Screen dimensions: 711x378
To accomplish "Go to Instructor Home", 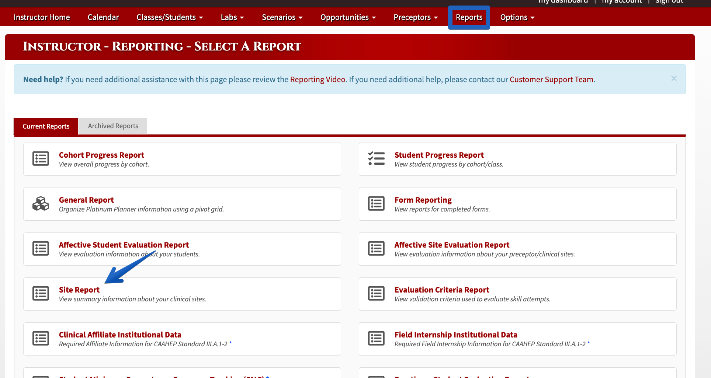I will 42,17.
